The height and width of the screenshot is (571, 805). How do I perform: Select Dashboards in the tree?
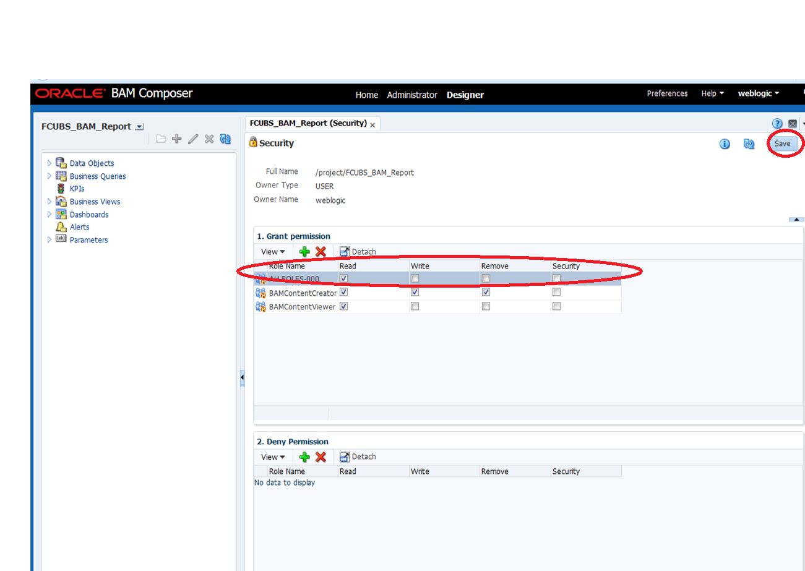89,215
